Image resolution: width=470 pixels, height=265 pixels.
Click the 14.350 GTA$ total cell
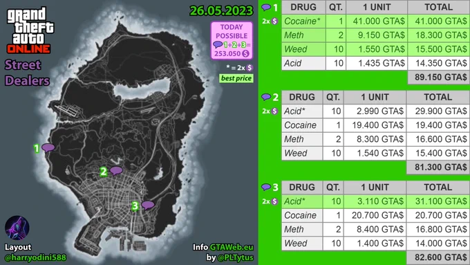click(x=438, y=64)
